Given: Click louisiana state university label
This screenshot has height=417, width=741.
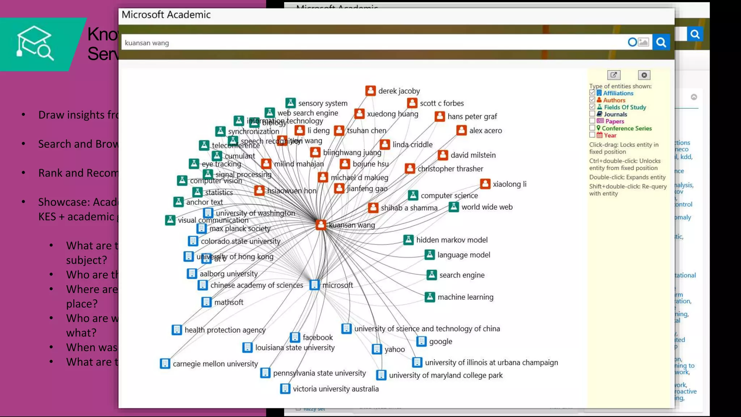Looking at the screenshot, I should pyautogui.click(x=295, y=347).
